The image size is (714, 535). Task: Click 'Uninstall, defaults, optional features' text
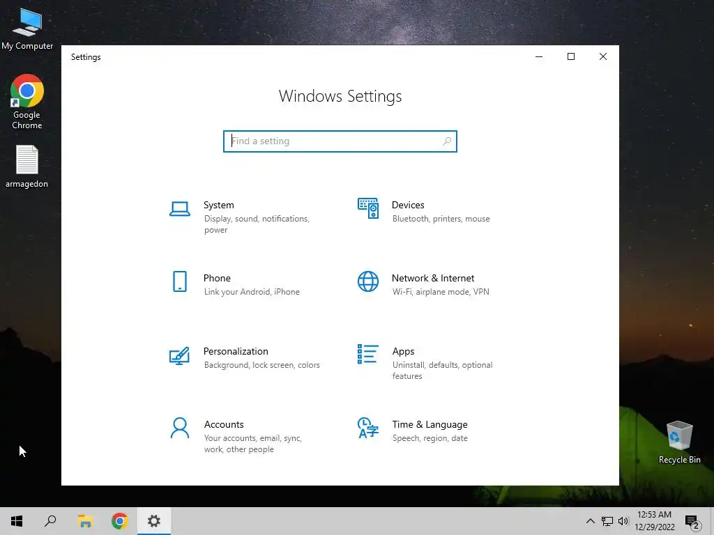tap(443, 371)
